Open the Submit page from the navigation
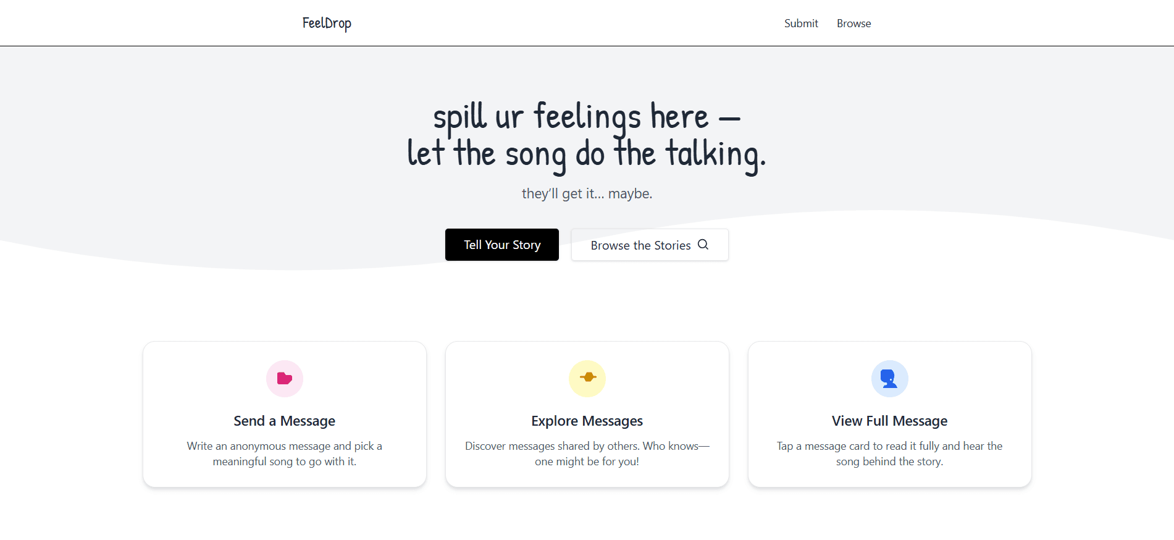The image size is (1174, 540). pos(800,23)
